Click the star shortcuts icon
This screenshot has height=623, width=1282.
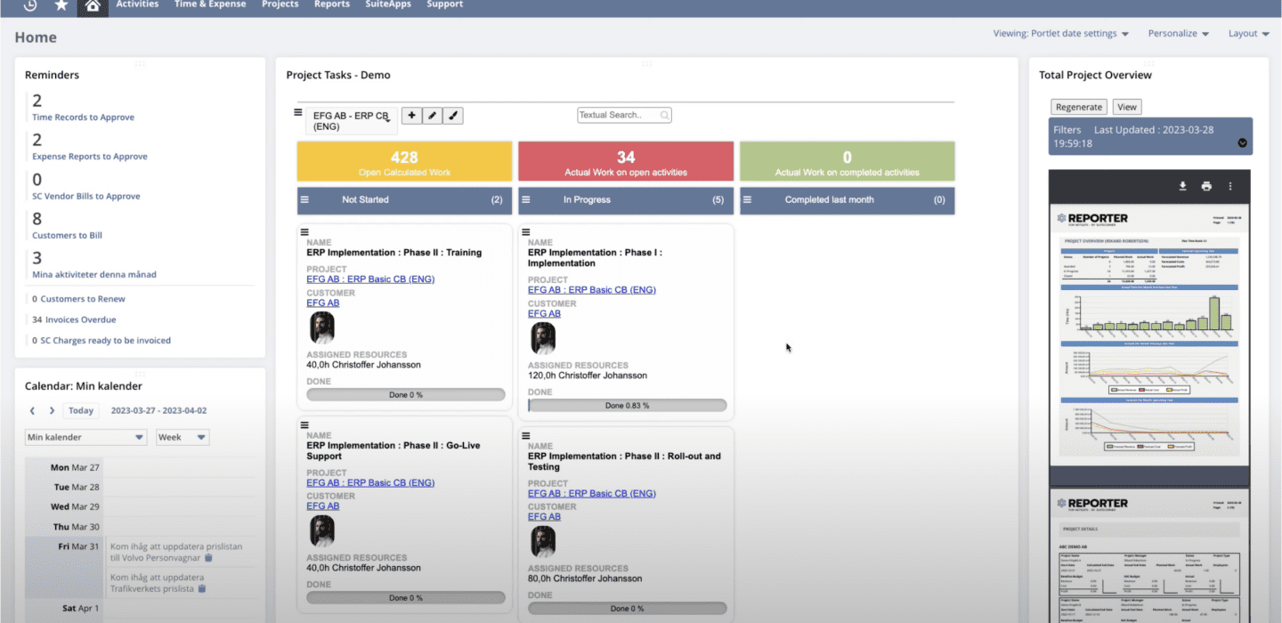point(61,5)
